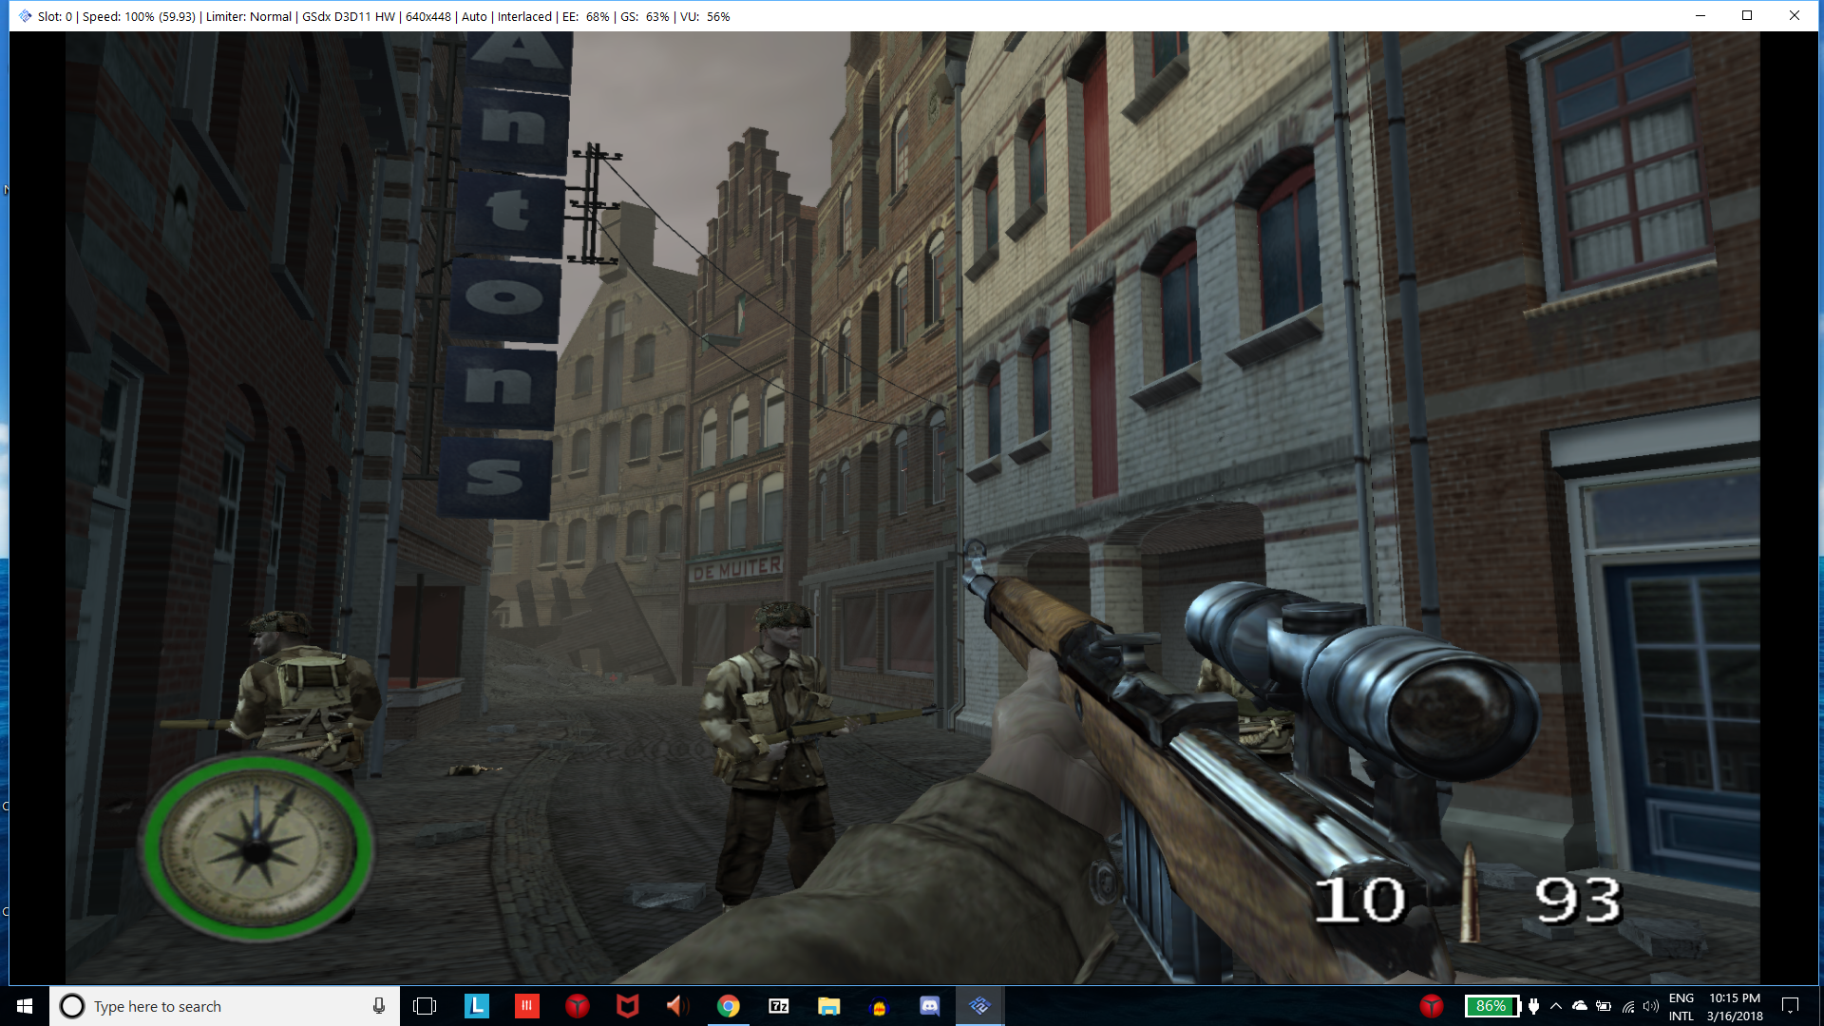1824x1026 pixels.
Task: Open the Action Center notifications
Action: click(x=1790, y=1006)
